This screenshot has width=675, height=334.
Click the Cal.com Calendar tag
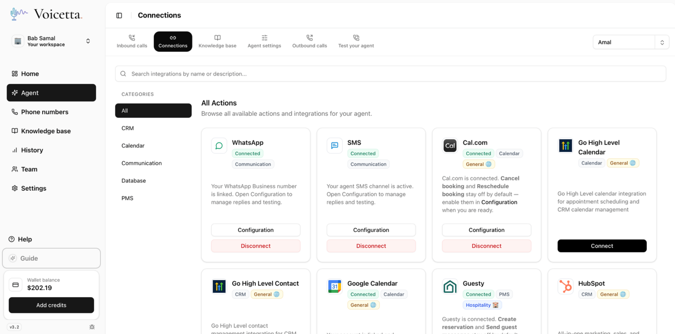509,153
